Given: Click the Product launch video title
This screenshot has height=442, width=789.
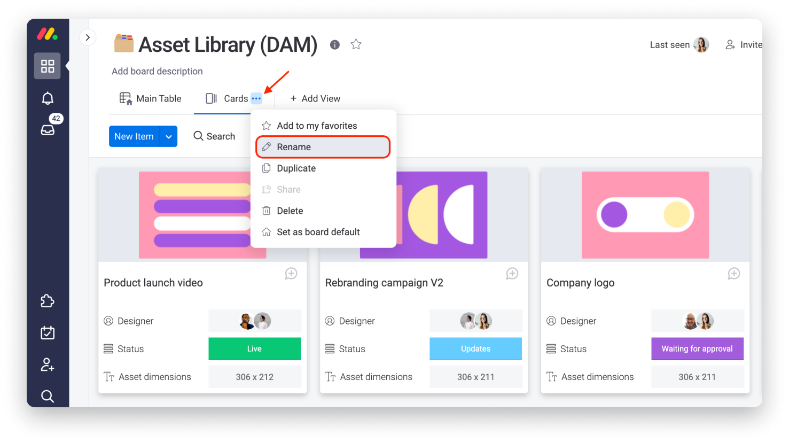Looking at the screenshot, I should click(153, 283).
